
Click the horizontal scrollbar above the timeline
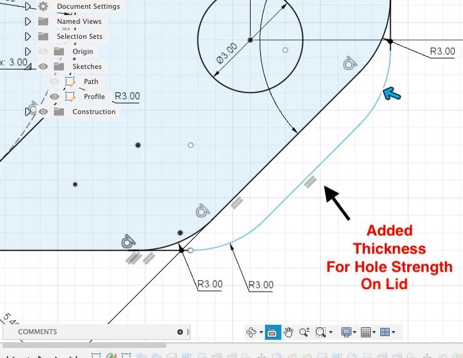pyautogui.click(x=85, y=345)
